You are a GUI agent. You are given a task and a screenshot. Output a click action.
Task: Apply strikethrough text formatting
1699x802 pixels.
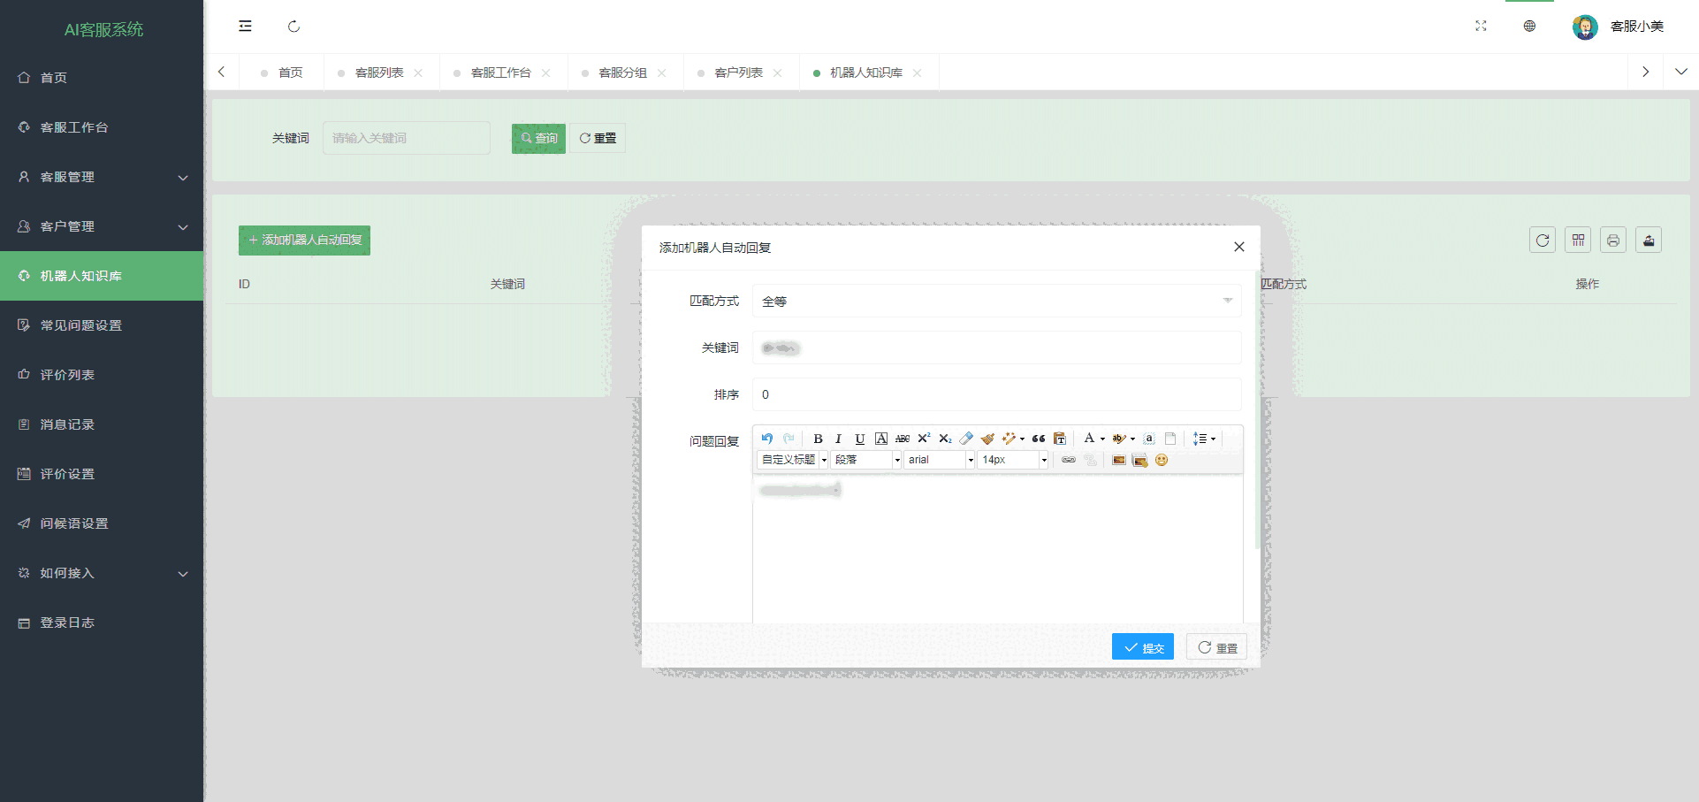pos(902,439)
